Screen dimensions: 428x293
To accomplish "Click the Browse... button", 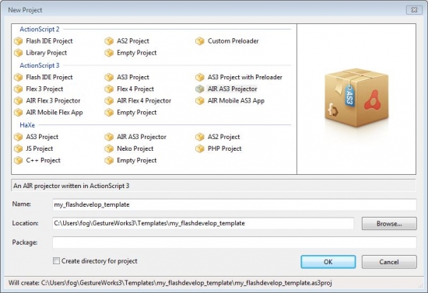I will [389, 224].
